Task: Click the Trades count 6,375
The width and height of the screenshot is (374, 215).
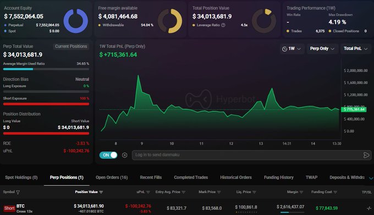Action: (320, 31)
